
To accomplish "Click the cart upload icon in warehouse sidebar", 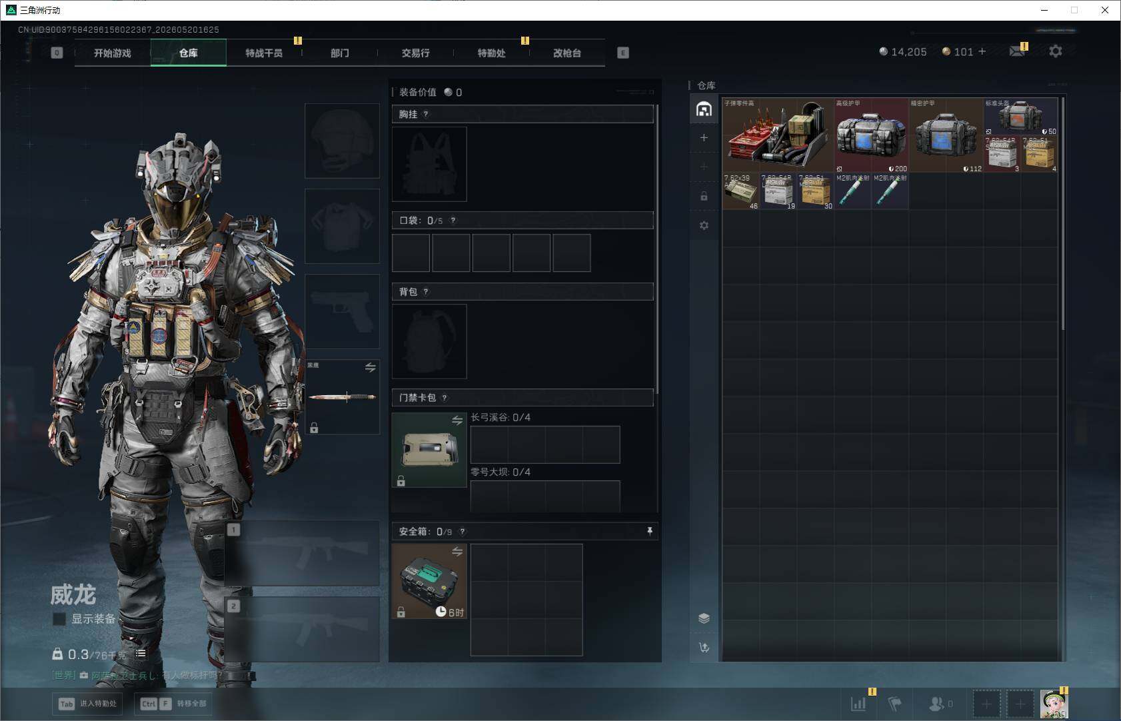I will [704, 647].
